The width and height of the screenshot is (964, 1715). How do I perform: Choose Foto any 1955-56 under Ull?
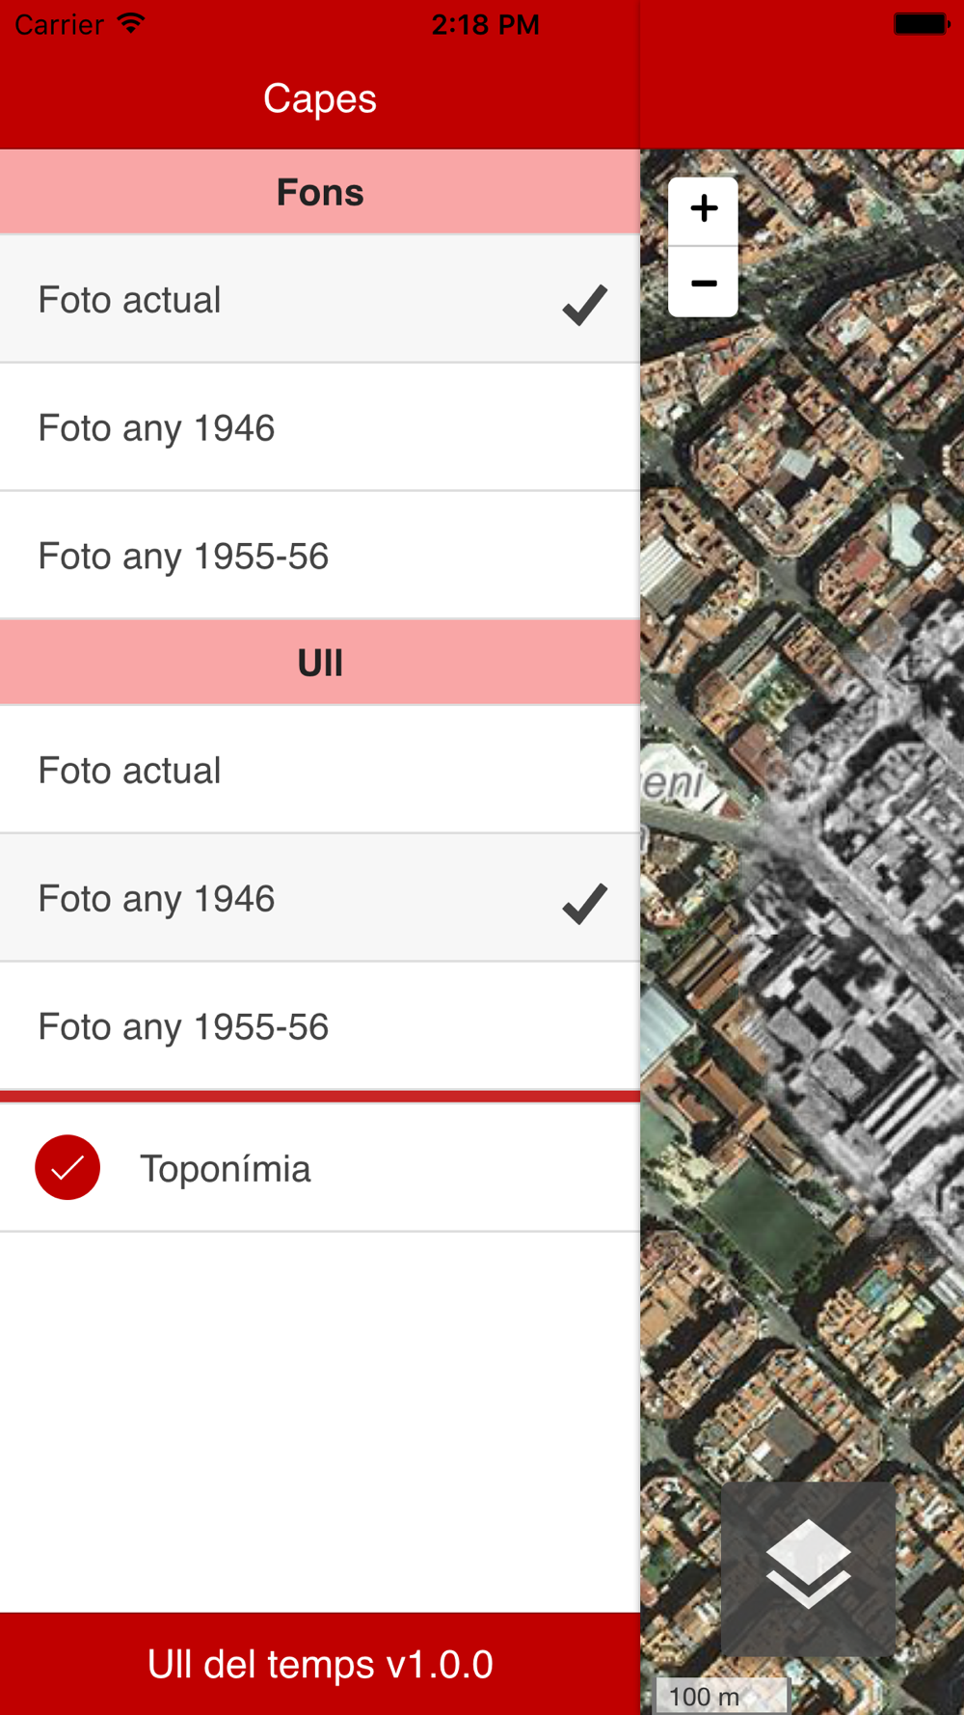[320, 1026]
